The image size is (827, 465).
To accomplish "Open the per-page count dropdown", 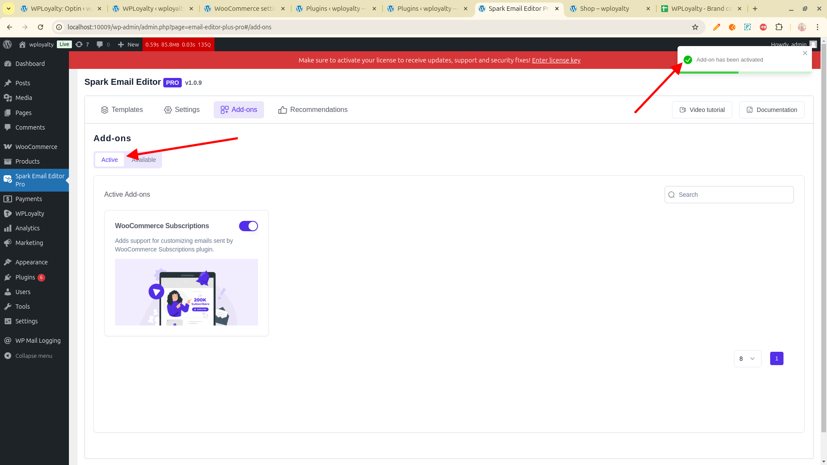I will pyautogui.click(x=747, y=359).
